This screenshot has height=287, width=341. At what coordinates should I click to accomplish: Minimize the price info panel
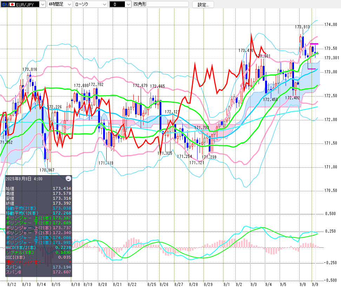point(68,179)
